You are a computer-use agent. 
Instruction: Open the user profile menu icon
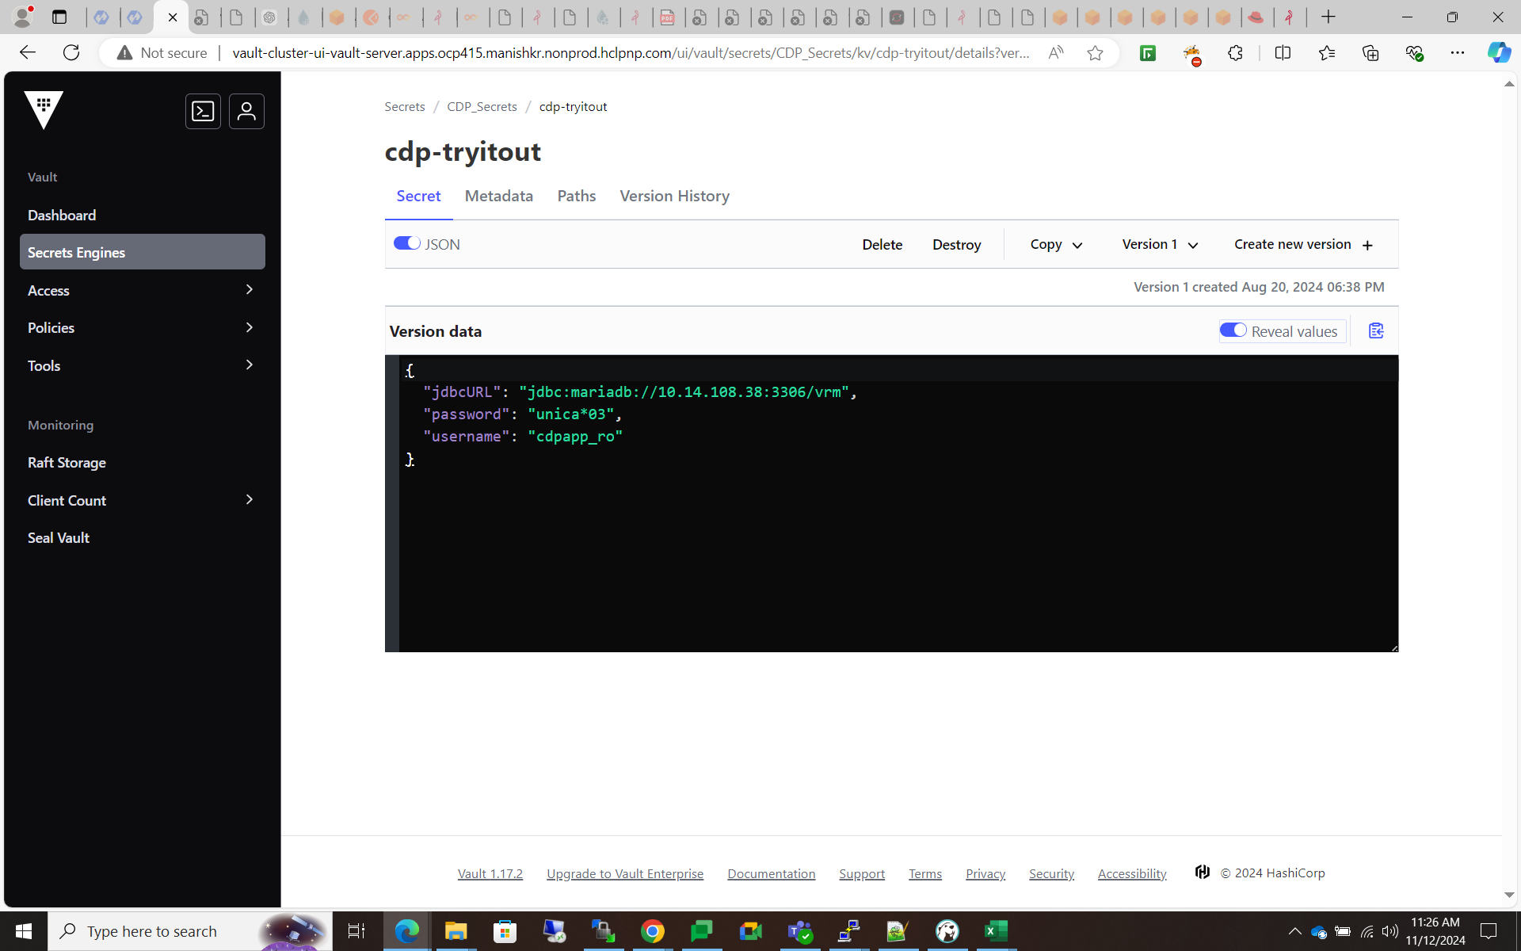246,111
